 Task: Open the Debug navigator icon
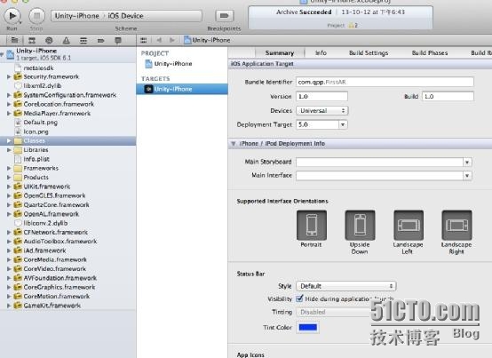pos(83,40)
